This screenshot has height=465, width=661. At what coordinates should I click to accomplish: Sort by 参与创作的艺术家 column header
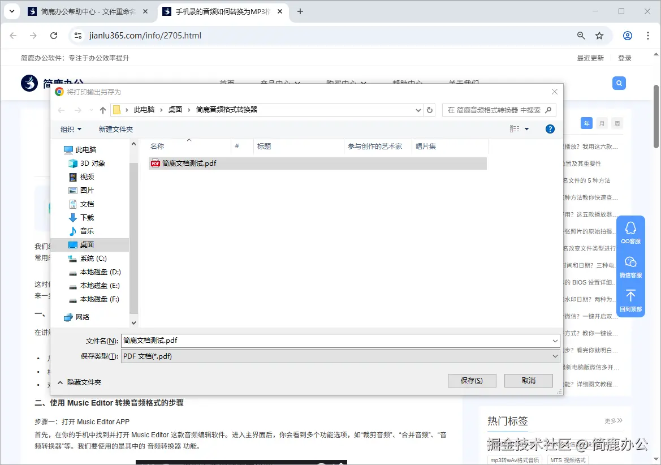click(x=378, y=147)
